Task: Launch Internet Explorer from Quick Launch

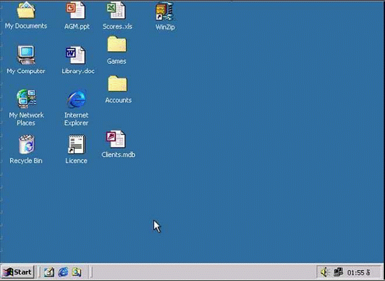Action: pos(63,272)
